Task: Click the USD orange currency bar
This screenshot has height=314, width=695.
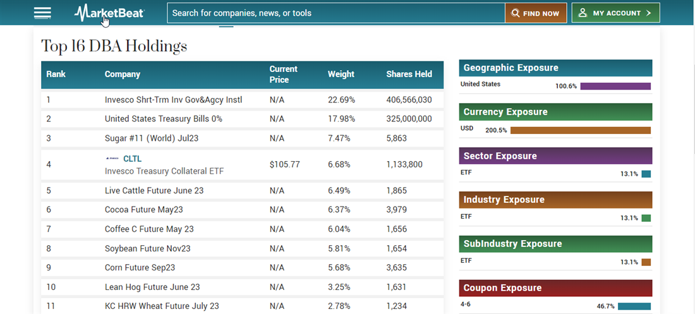Action: pos(580,130)
